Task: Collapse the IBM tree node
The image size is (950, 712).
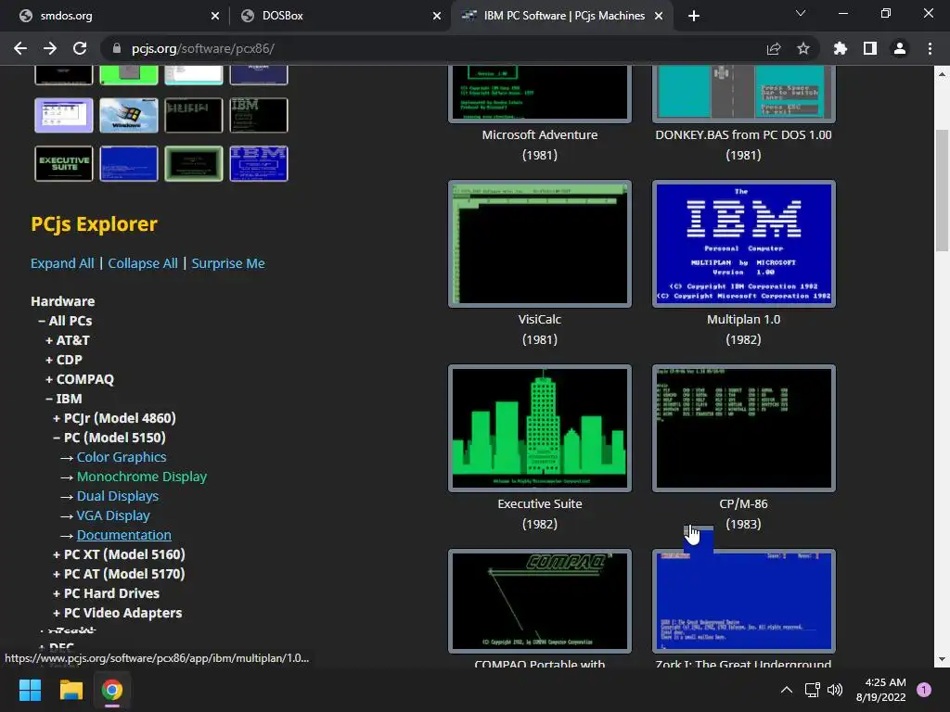Action: tap(64, 399)
